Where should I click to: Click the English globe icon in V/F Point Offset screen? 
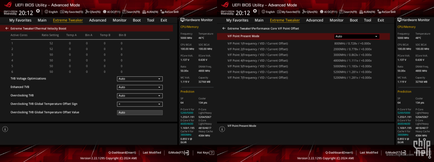click(263, 12)
